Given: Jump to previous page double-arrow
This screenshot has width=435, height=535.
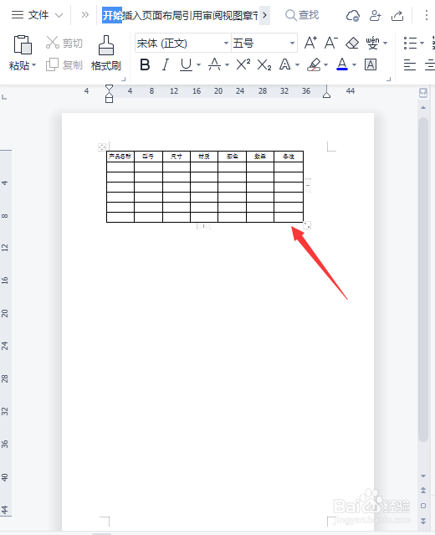Looking at the screenshot, I should (423, 491).
